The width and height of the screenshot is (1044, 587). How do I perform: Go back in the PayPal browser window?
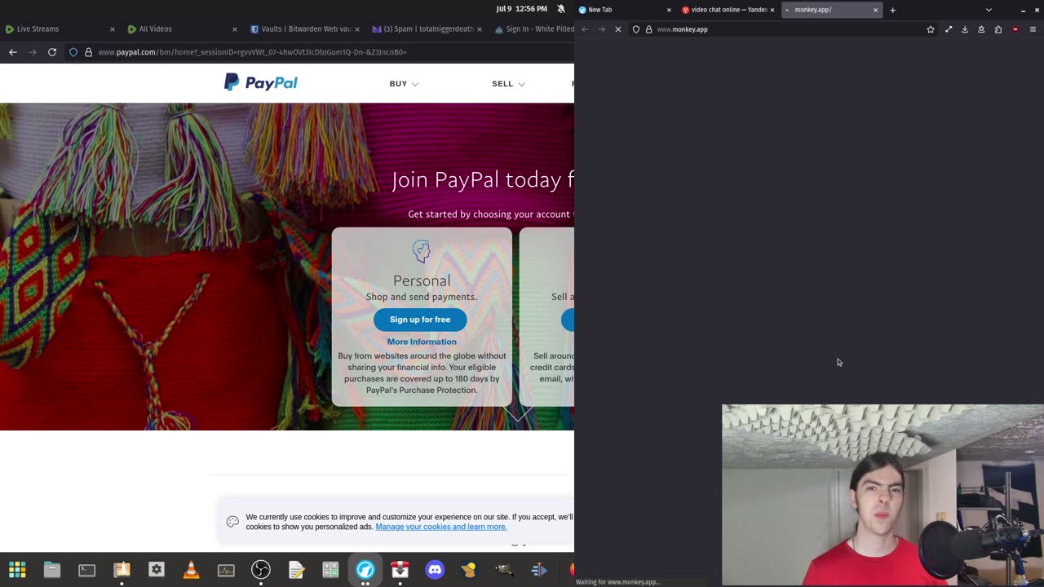(13, 52)
